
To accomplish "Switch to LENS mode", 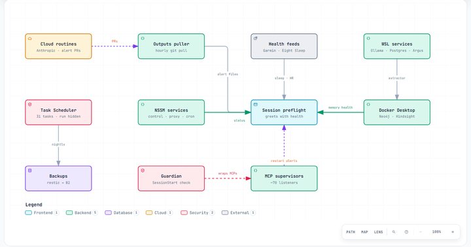I will point(378,232).
